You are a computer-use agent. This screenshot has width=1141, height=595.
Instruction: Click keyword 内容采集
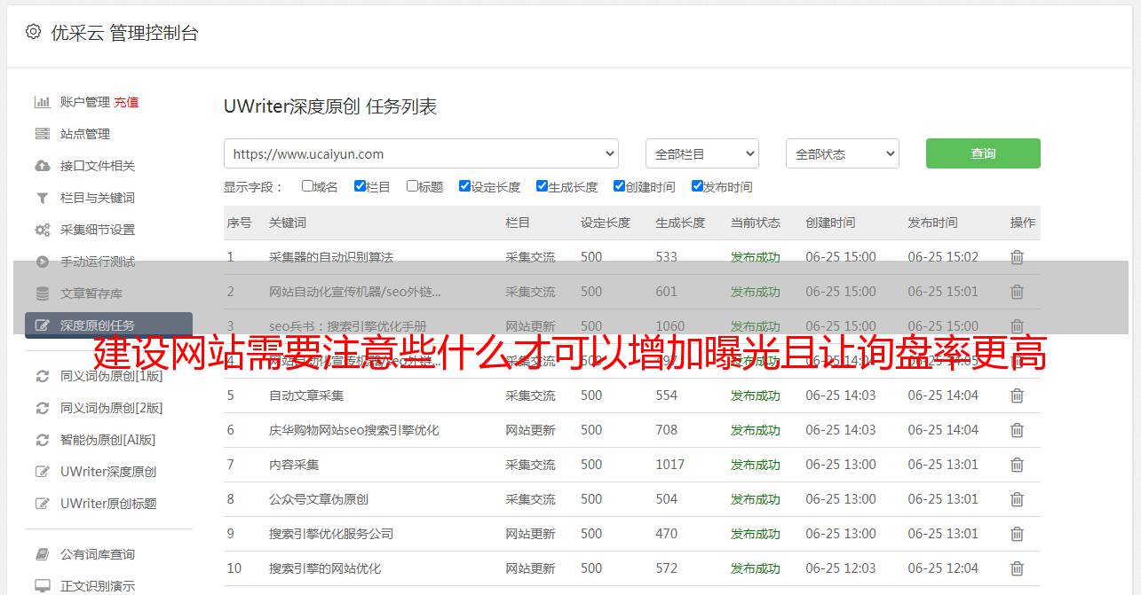(x=294, y=465)
